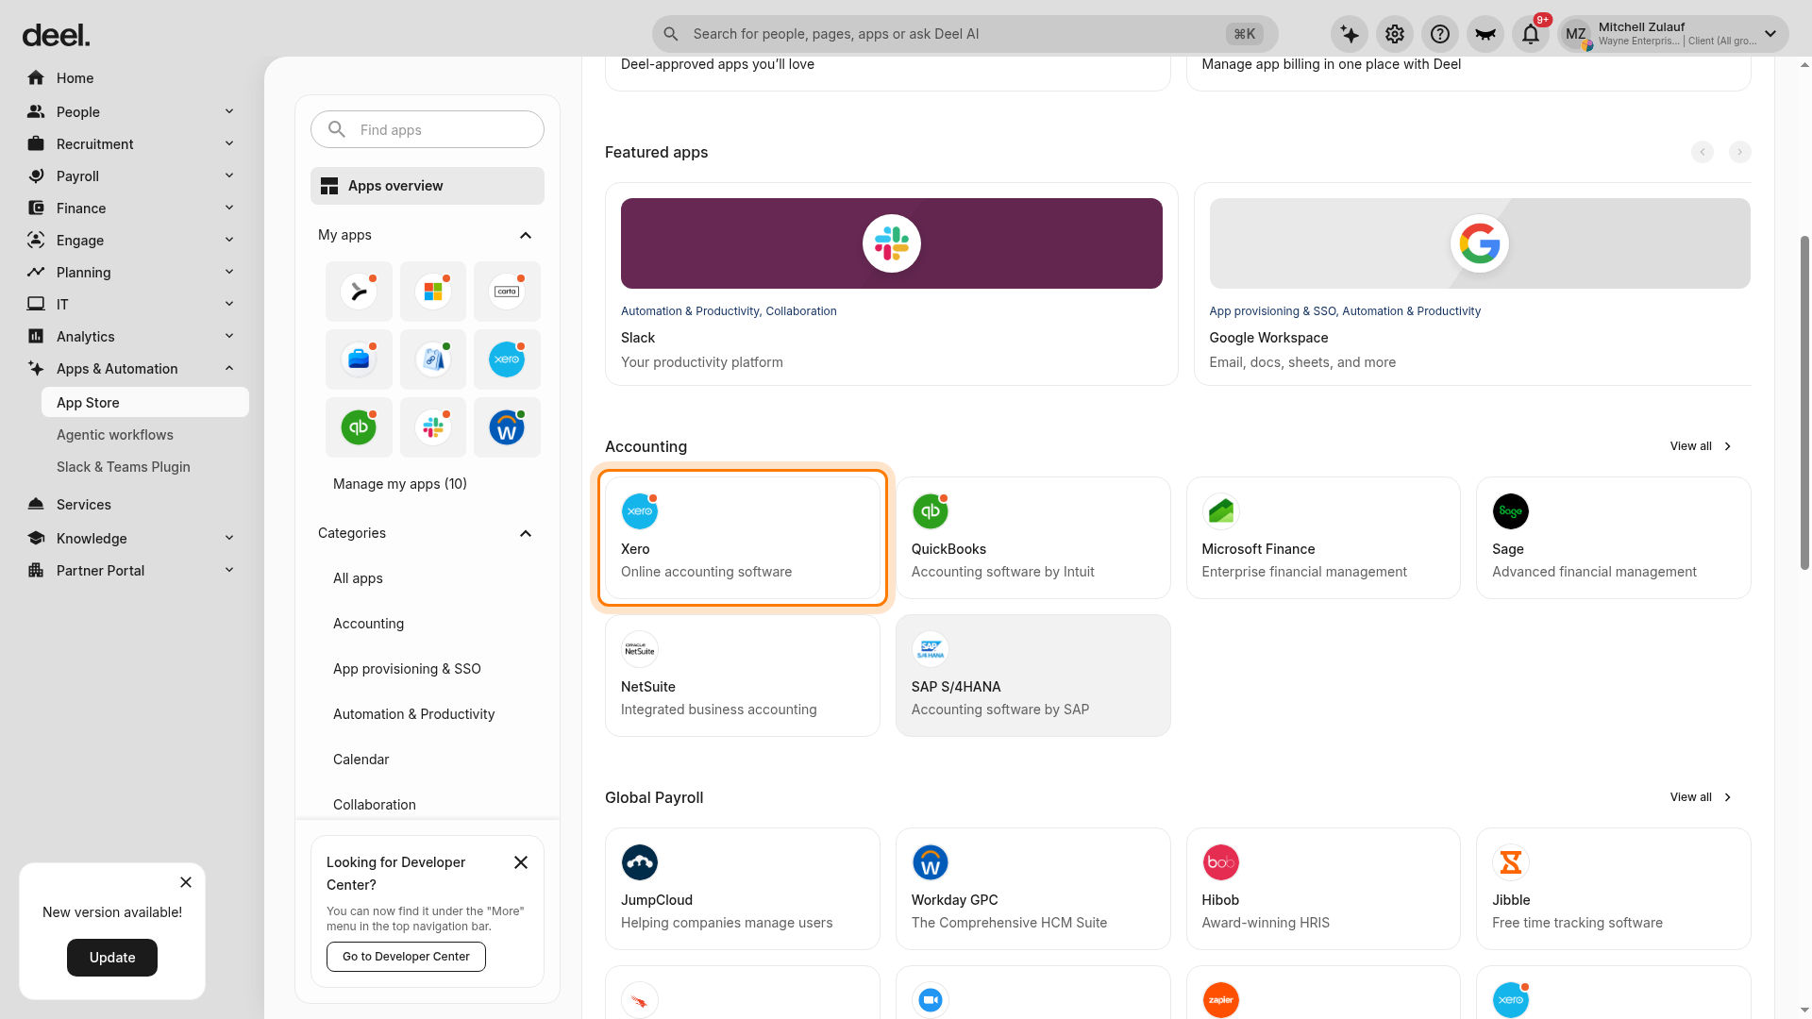1812x1019 pixels.
Task: Select the App Store menu item
Action: coord(145,402)
